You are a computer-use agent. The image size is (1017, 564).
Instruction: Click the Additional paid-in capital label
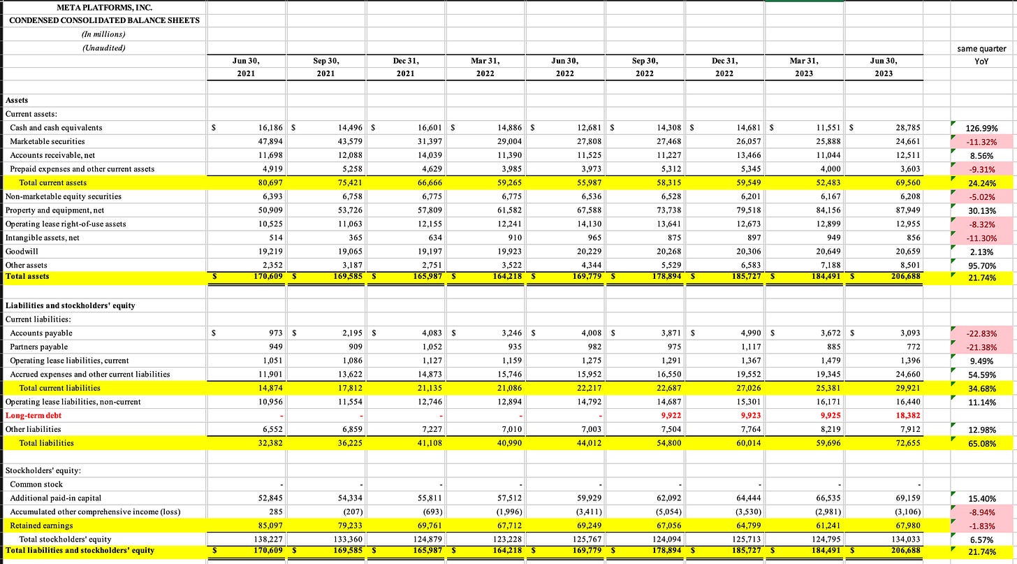[x=55, y=498]
